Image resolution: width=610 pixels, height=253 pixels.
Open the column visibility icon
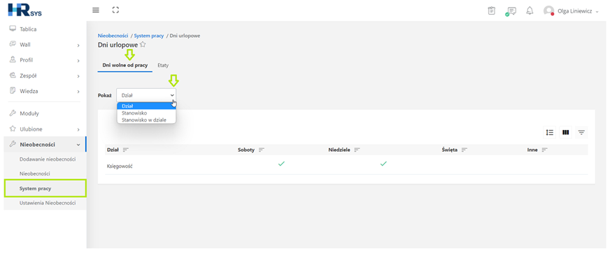click(566, 133)
